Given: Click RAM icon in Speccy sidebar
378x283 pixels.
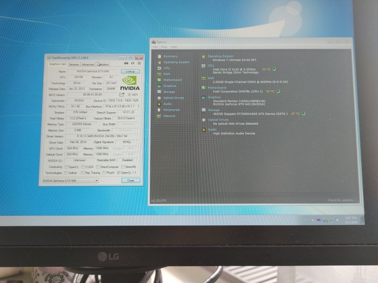Looking at the screenshot, I should (x=159, y=74).
